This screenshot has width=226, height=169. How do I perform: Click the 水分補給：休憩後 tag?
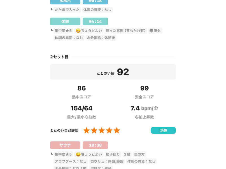[x=101, y=37]
